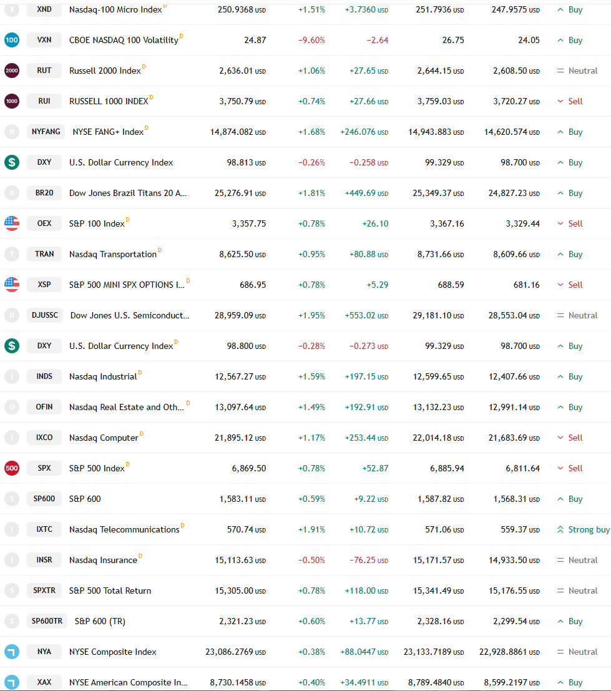
Task: Click the OFIN row placeholder logo icon
Action: point(12,407)
